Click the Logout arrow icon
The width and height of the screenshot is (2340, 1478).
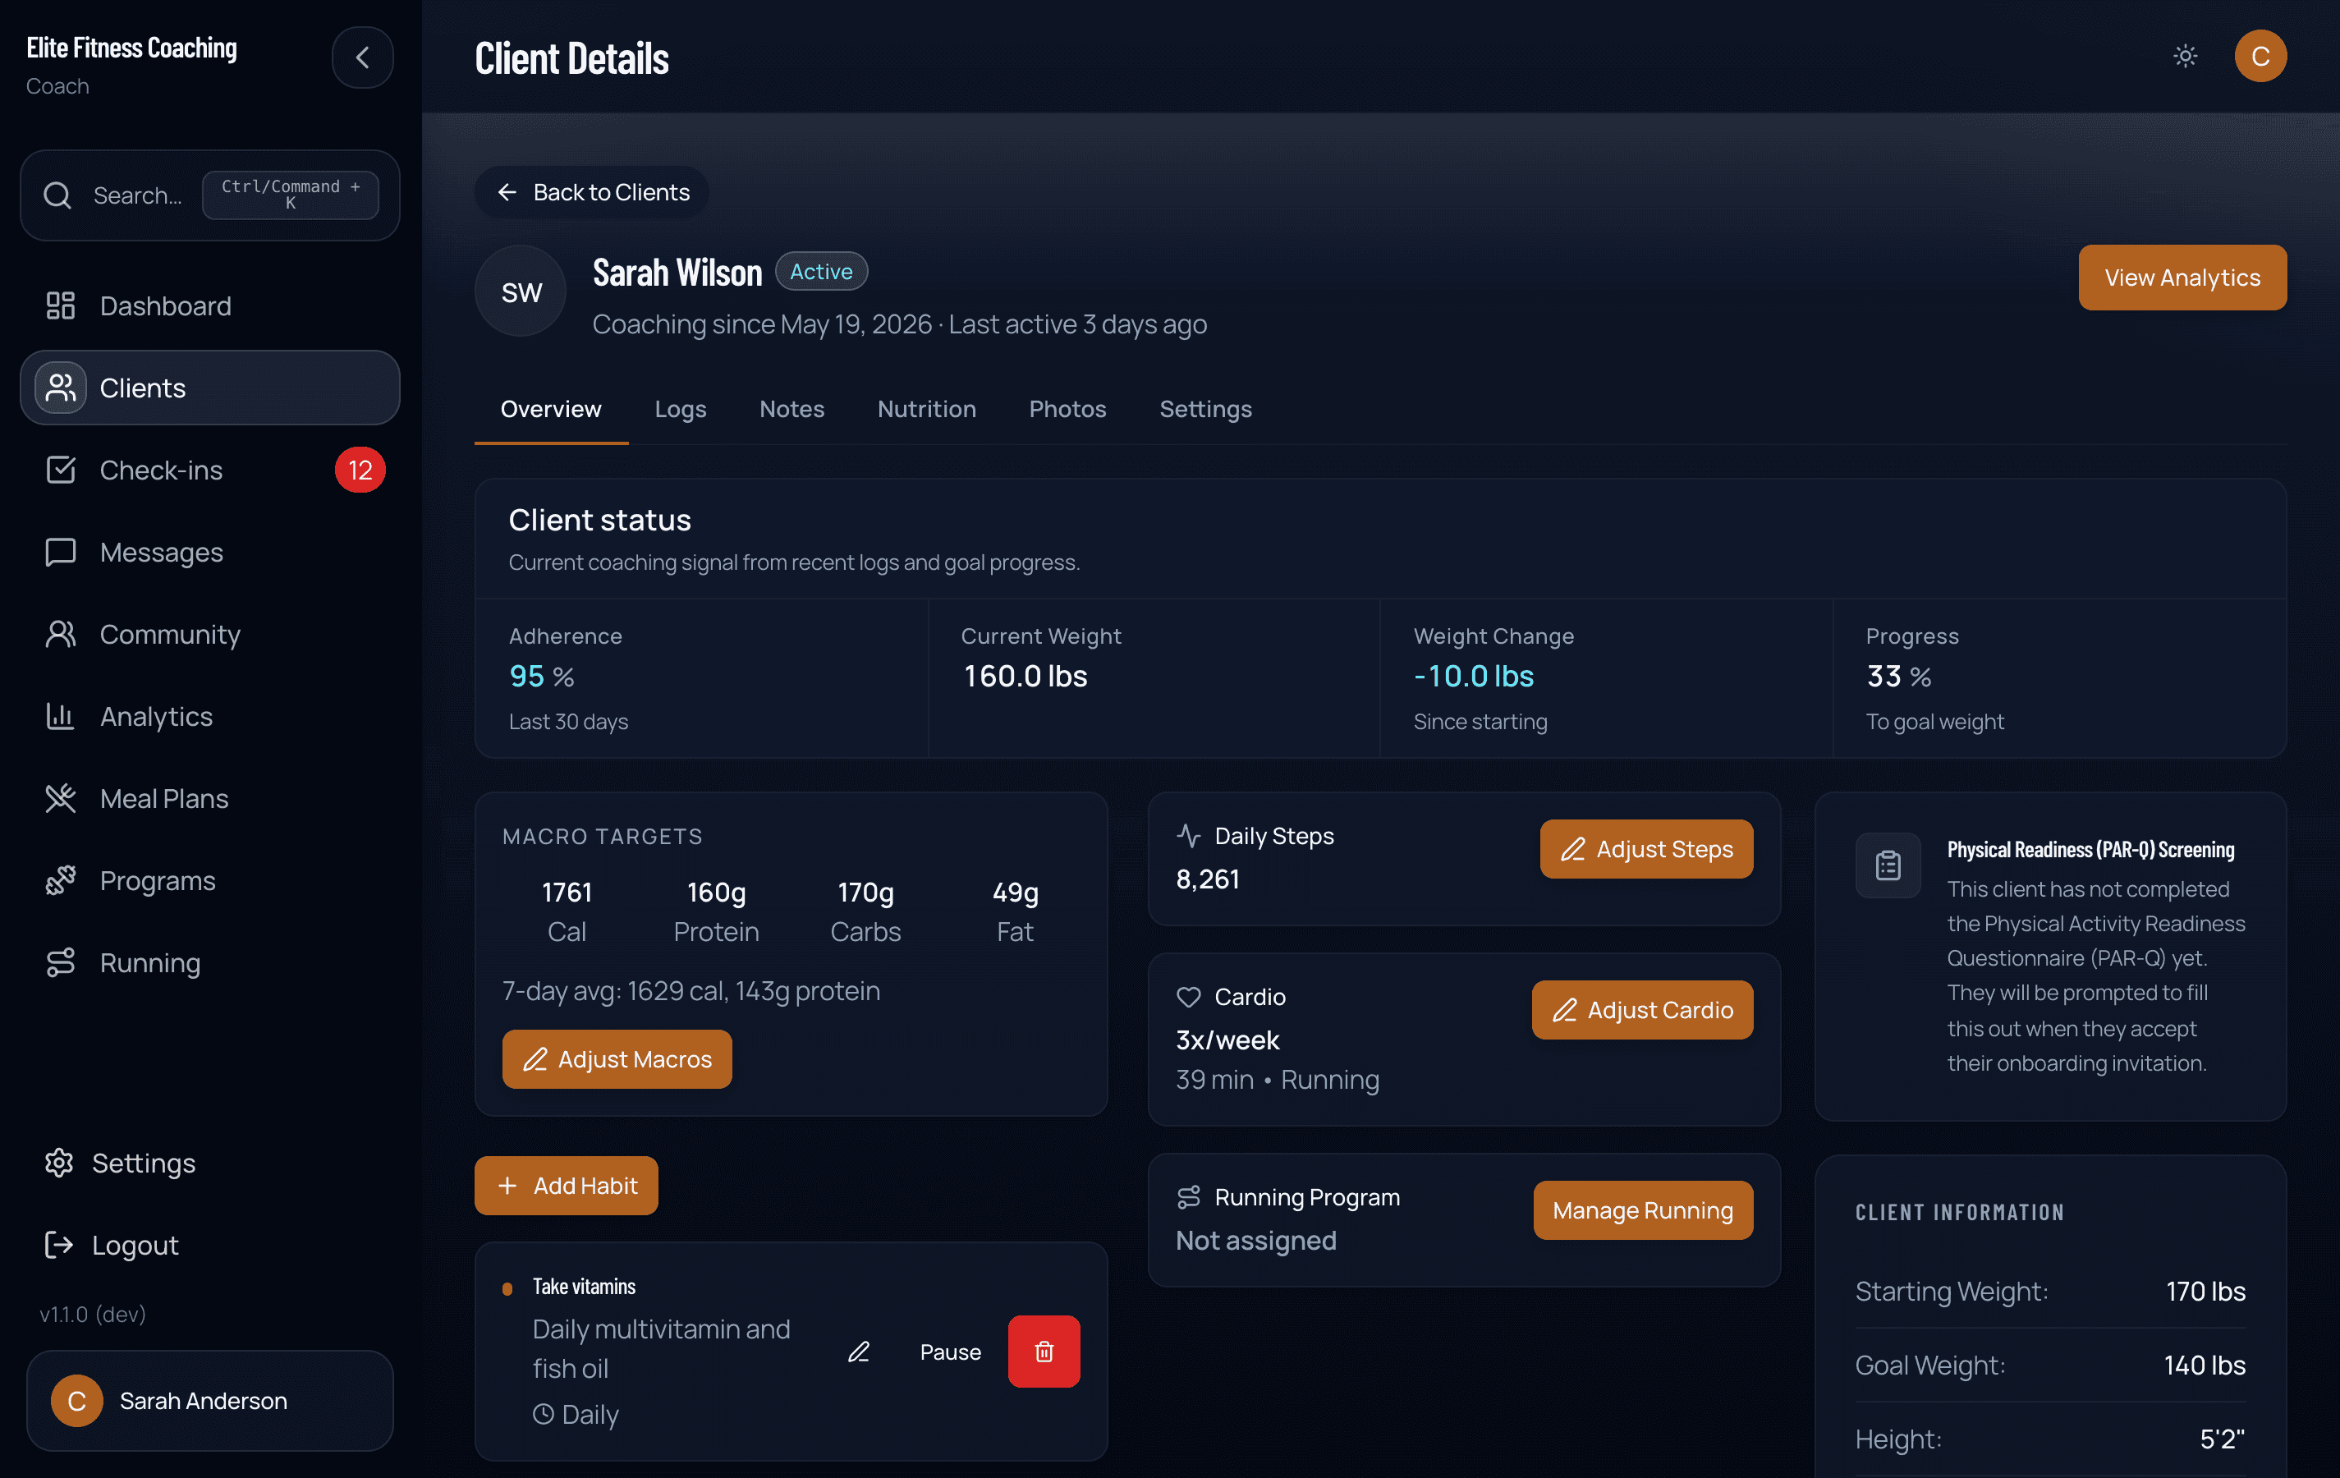(x=59, y=1245)
